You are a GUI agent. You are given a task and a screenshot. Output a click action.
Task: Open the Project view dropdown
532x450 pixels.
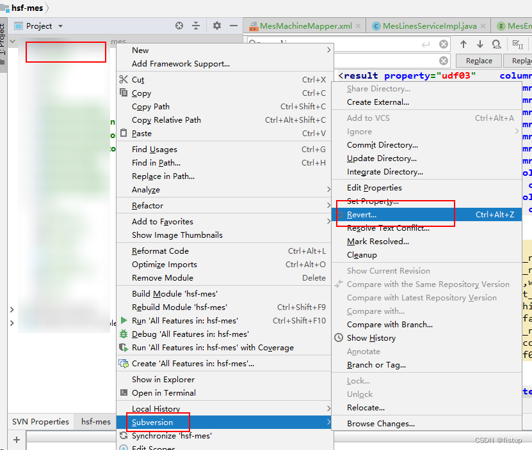[60, 26]
